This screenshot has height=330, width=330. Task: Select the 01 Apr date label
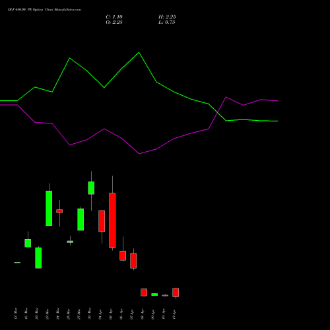coord(100,314)
